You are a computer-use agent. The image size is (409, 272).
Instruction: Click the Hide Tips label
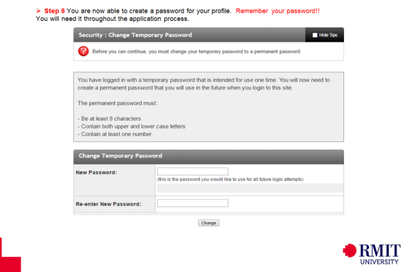(328, 35)
